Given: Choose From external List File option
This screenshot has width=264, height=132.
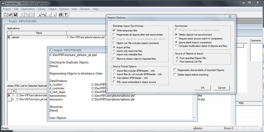Looking at the screenshot, I should tap(177, 62).
